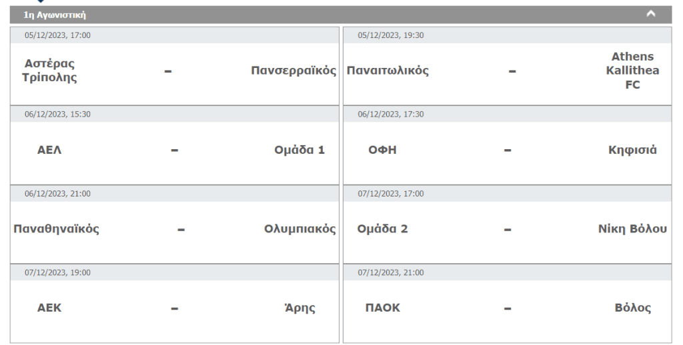Select Κηφισιά team name
This screenshot has width=683, height=345.
pos(632,150)
